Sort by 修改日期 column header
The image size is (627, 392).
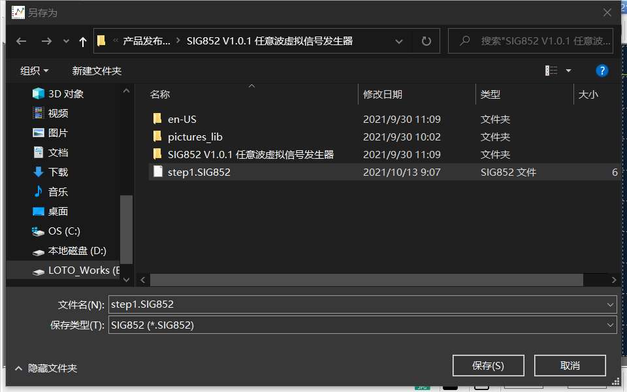click(x=382, y=94)
